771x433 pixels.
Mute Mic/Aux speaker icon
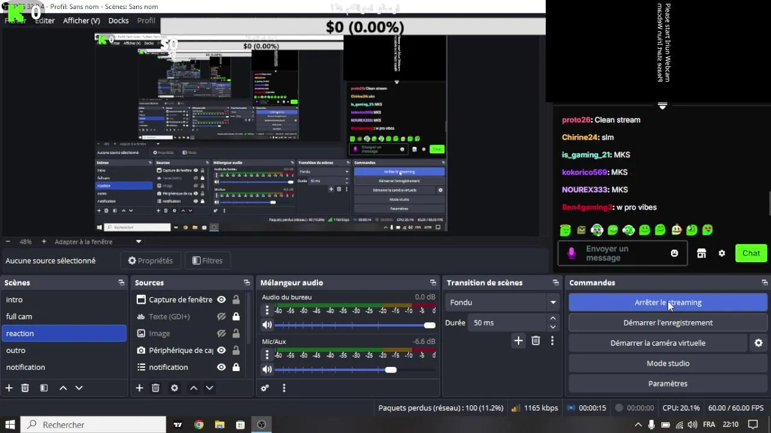tap(267, 369)
